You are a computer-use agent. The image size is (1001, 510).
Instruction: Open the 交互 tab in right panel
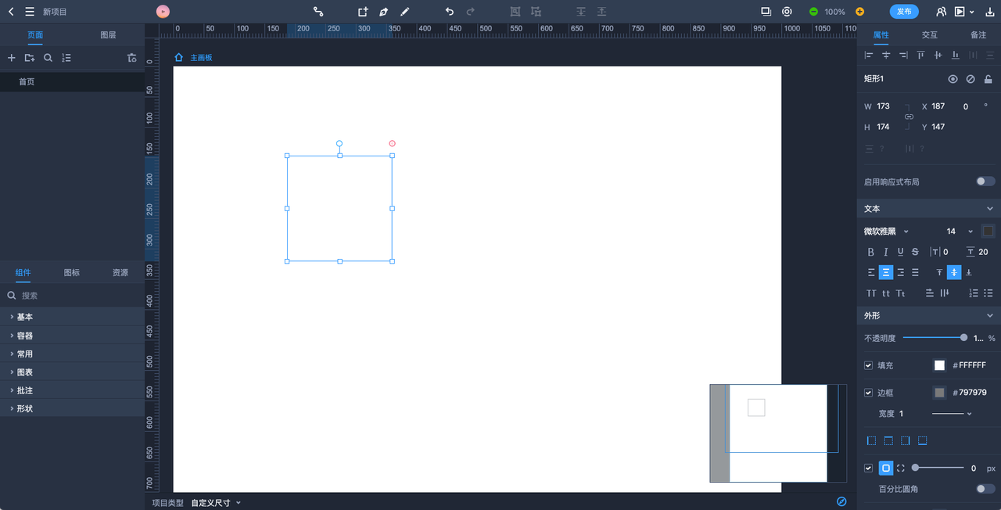pyautogui.click(x=929, y=35)
